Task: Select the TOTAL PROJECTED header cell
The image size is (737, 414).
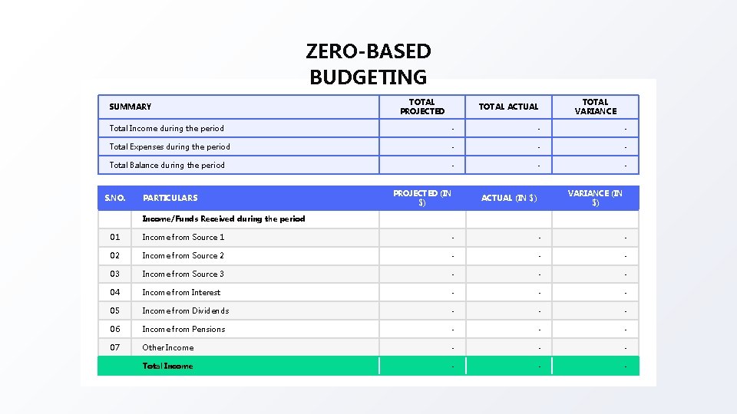Action: [x=422, y=107]
